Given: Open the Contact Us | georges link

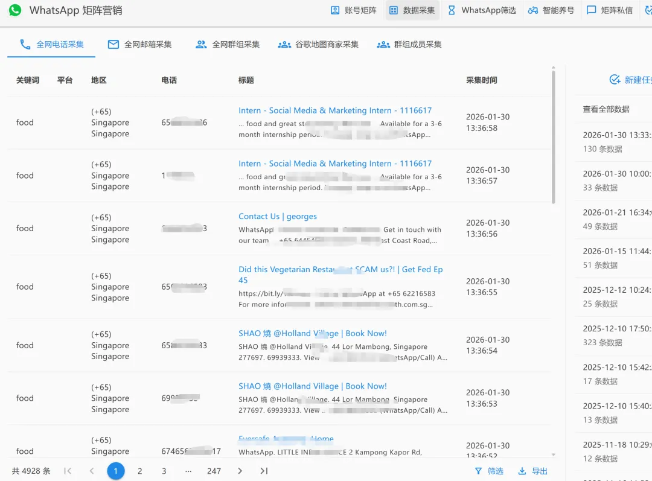Looking at the screenshot, I should (277, 216).
